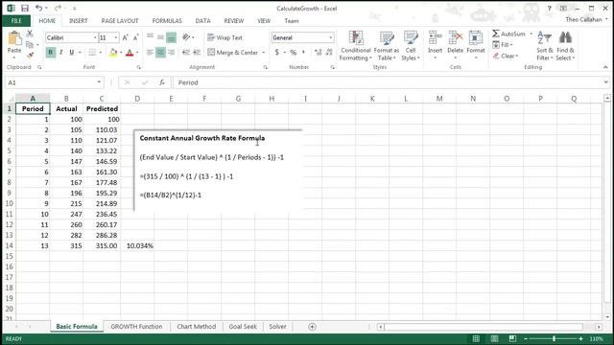This screenshot has width=614, height=345.
Task: Toggle Underline formatting
Action: point(71,52)
